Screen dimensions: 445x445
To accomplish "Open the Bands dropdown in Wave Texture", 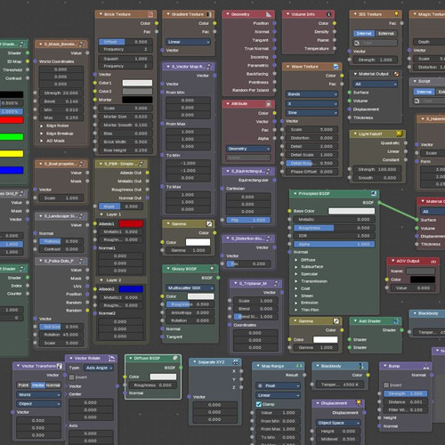I will (x=311, y=94).
